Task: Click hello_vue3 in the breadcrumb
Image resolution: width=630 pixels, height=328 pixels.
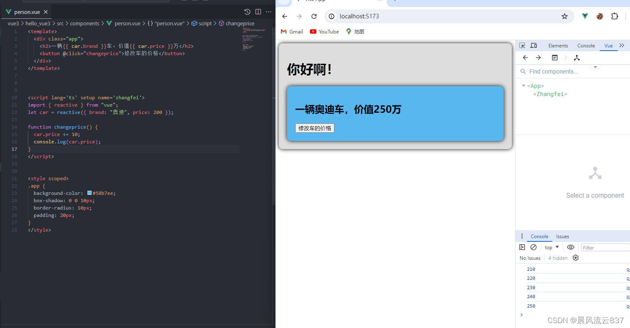Action: (38, 23)
